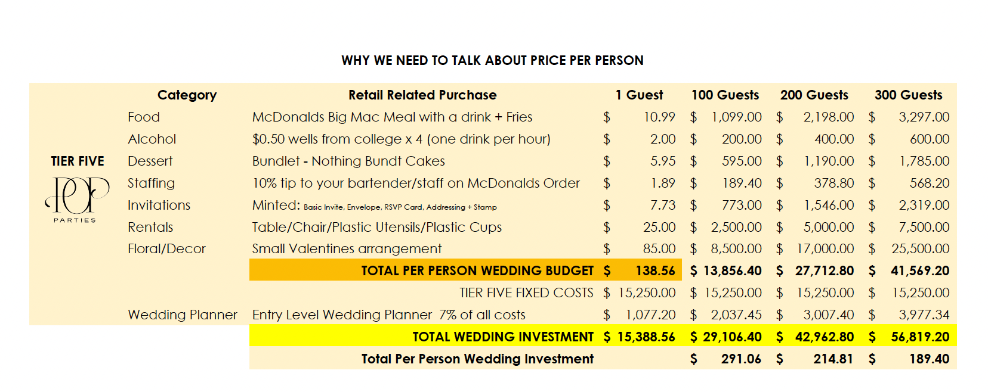Click the Floral/Decor category cell
This screenshot has height=392, width=988.
[166, 249]
